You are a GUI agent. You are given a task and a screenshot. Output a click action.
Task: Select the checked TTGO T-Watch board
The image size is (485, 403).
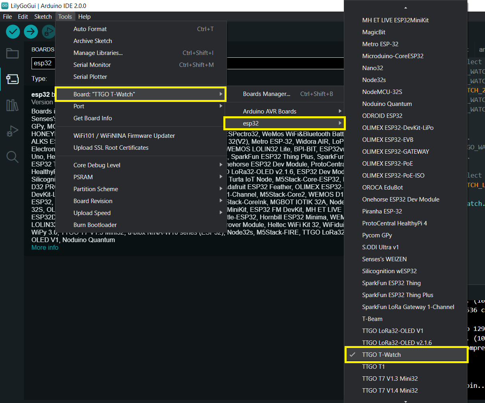pyautogui.click(x=406, y=354)
